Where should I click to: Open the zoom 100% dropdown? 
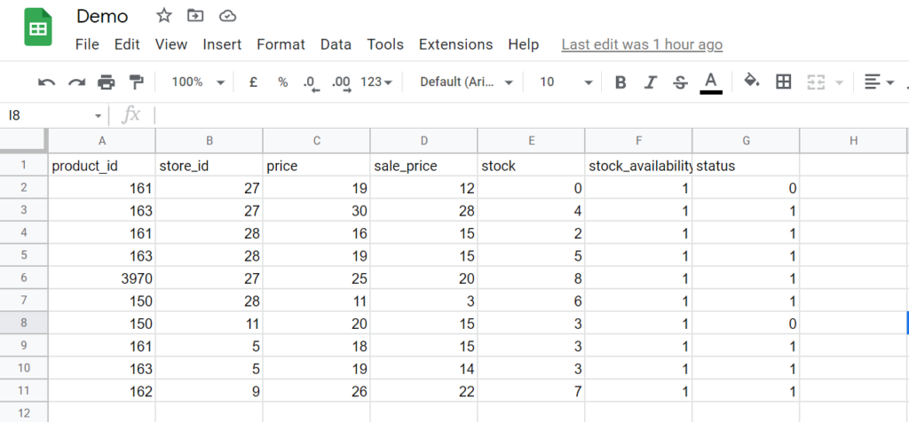coord(198,82)
